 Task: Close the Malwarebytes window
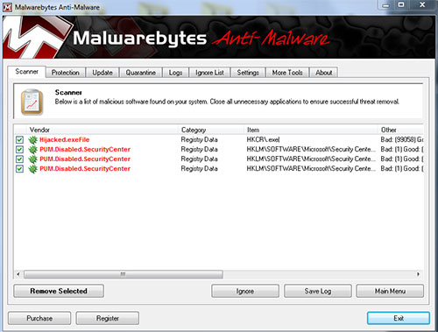pos(422,5)
